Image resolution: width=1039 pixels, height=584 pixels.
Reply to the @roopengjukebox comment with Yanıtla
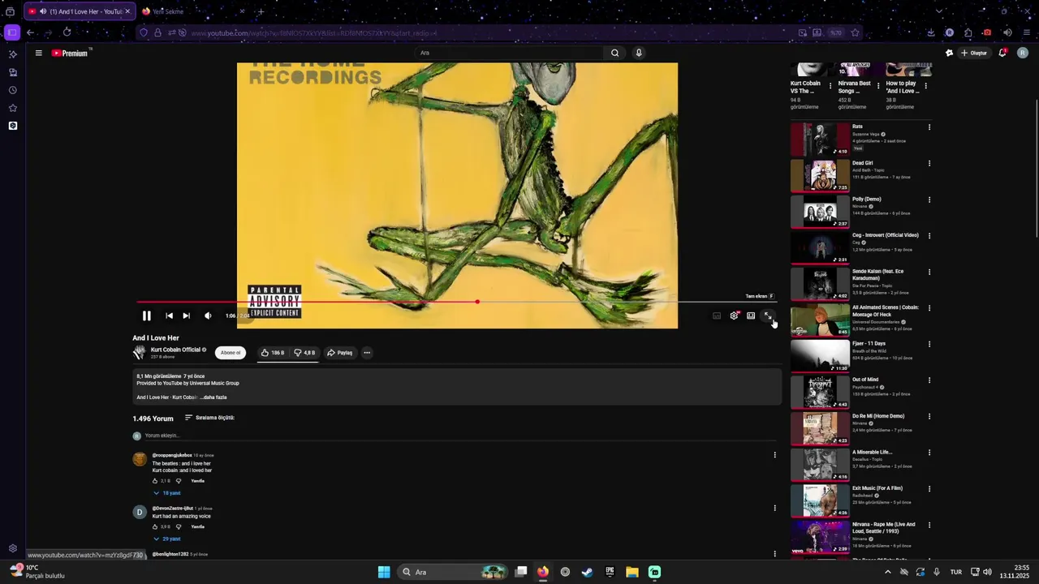tap(197, 481)
